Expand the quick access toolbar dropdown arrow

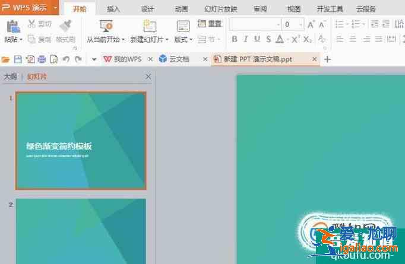point(94,59)
